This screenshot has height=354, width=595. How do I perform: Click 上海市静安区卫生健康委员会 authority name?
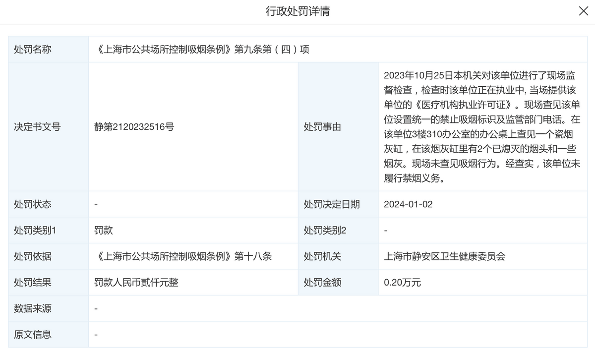445,256
